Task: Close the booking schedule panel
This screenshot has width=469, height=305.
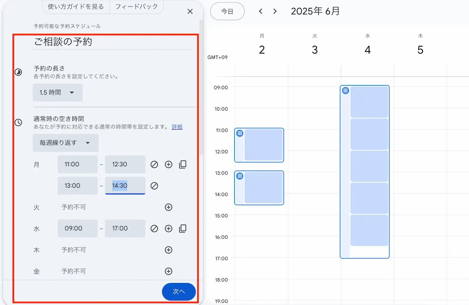Action: pyautogui.click(x=190, y=11)
